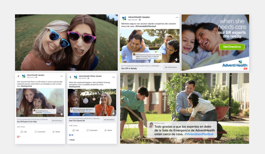
Task: Click heart reaction icon under the 633 Views ad
Action: [18, 136]
